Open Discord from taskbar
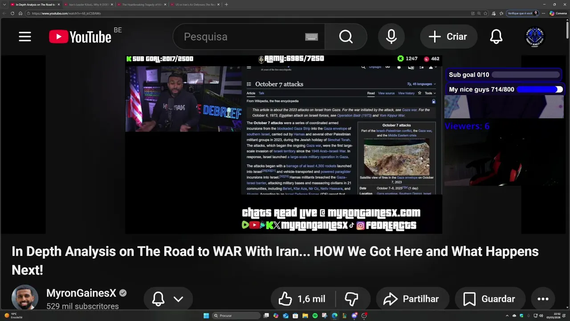Viewport: 570px width, 321px height. click(x=354, y=316)
